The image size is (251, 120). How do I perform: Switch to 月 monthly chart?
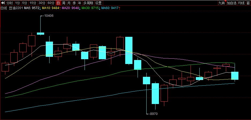click(x=69, y=3)
